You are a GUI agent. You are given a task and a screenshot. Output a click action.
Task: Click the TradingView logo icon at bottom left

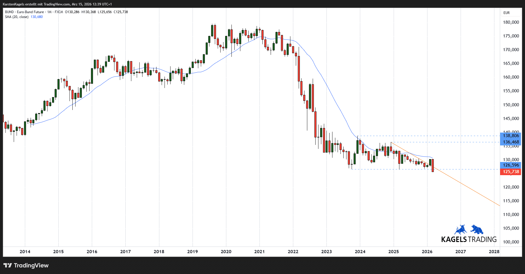pyautogui.click(x=8, y=265)
